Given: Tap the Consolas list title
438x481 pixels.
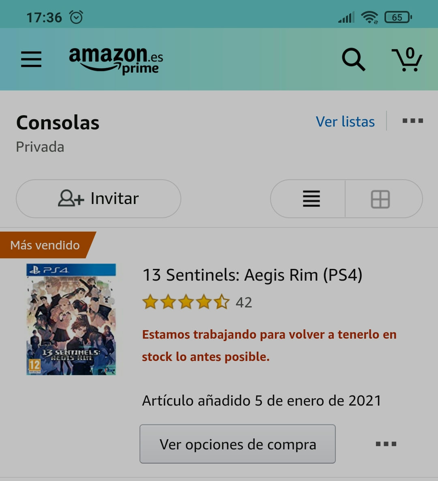Looking at the screenshot, I should (x=58, y=123).
